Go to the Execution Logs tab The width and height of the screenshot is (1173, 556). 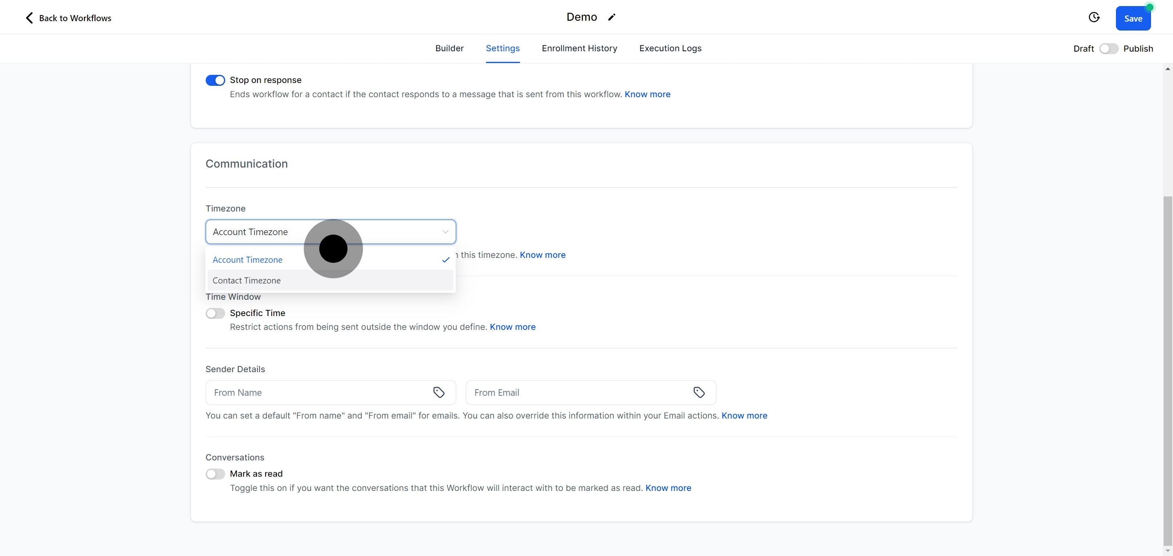pos(670,48)
